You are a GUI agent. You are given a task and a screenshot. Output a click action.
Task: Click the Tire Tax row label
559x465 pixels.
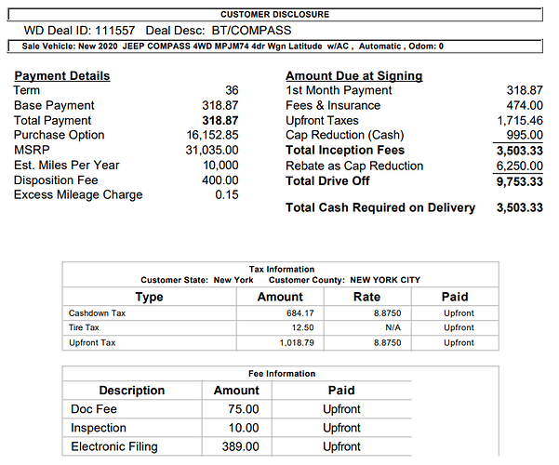pos(84,327)
